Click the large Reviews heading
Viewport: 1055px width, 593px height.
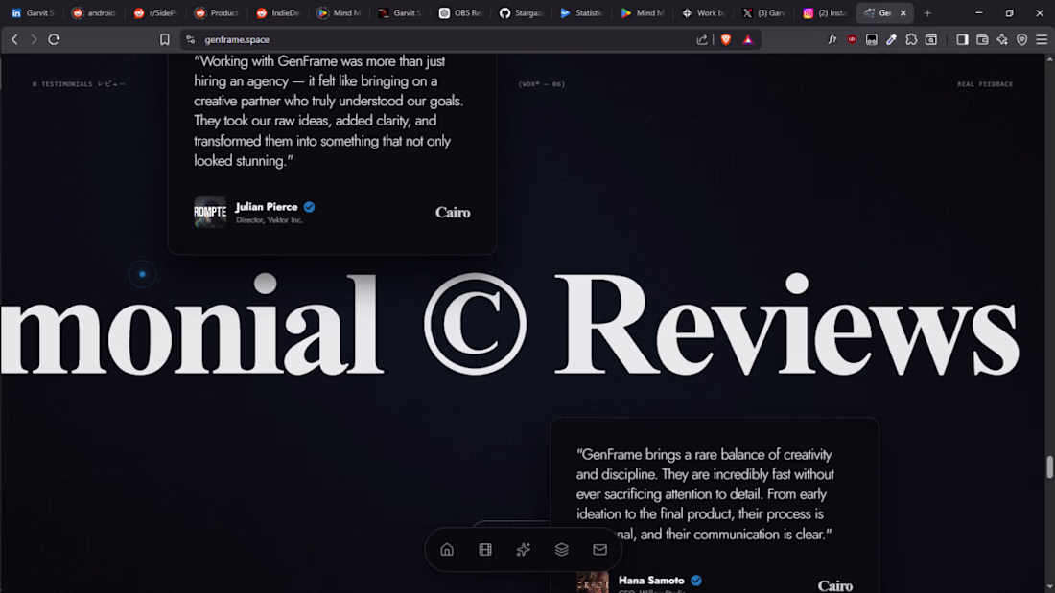point(785,324)
